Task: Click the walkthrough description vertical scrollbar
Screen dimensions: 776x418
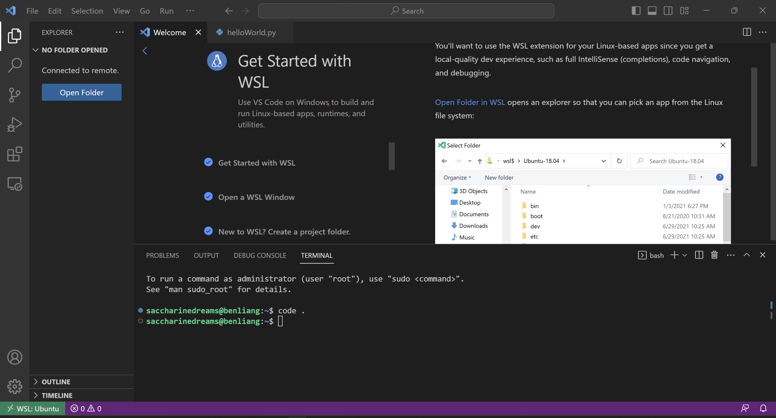Action: click(754, 117)
